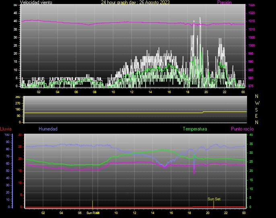Click the 'Sun Set' marker label
The image size is (276, 218).
coord(214,199)
